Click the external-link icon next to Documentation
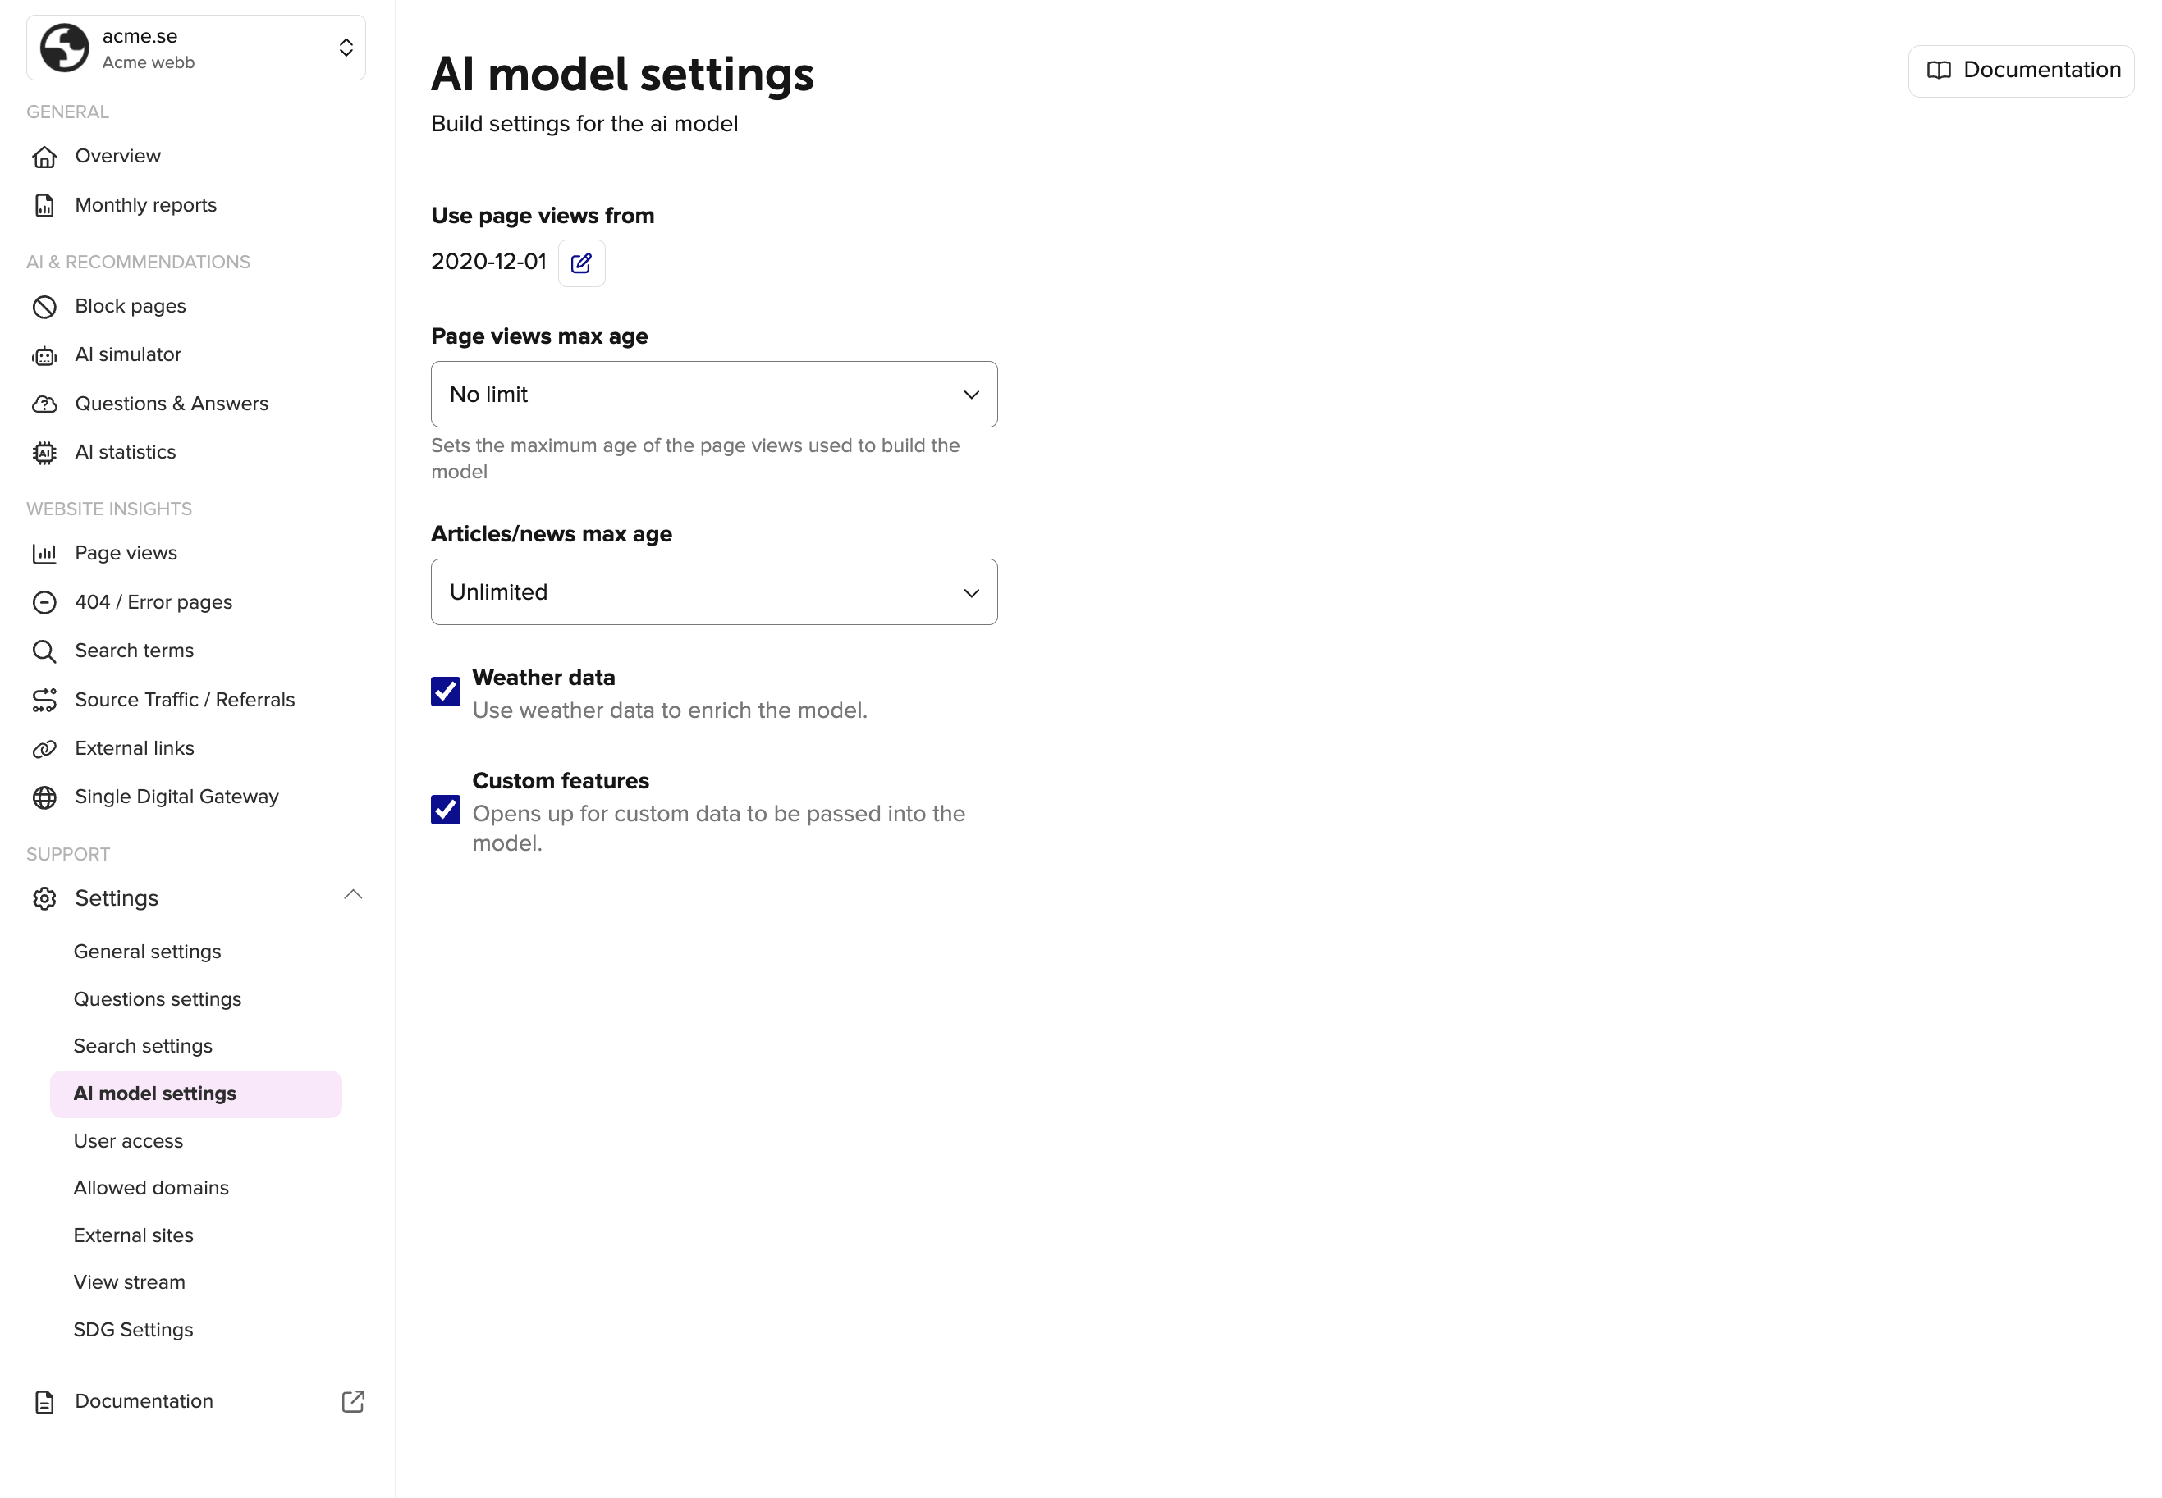This screenshot has width=2162, height=1498. click(x=352, y=1401)
